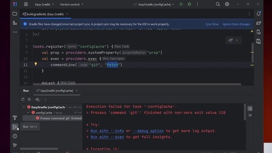Image resolution: width=272 pixels, height=153 pixels.
Task: Open the main hamburger menu
Action: 26,4
